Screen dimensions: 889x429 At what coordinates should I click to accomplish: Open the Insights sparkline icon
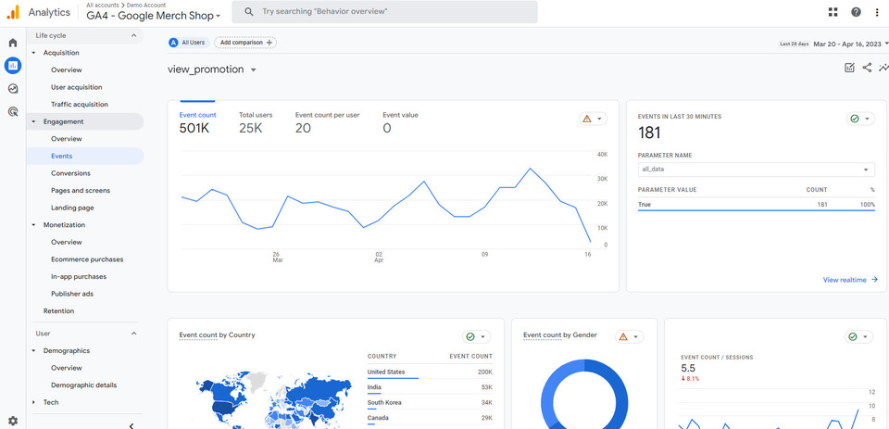883,68
